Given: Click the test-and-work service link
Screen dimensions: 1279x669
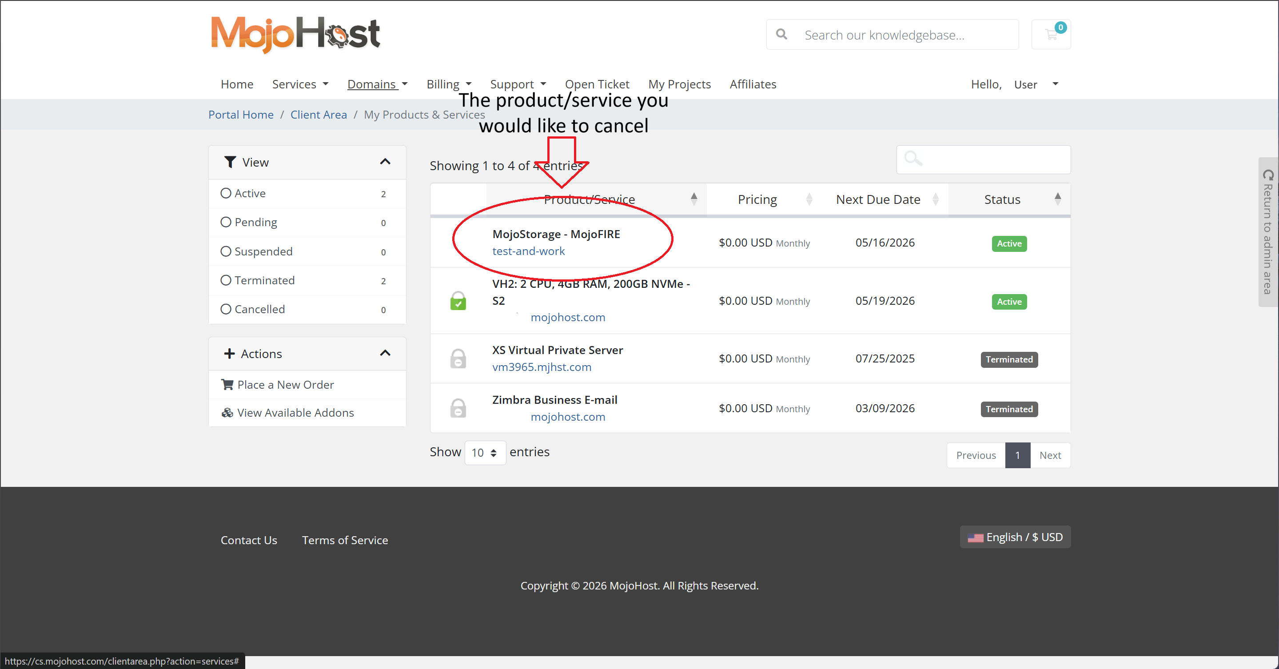Looking at the screenshot, I should [528, 251].
